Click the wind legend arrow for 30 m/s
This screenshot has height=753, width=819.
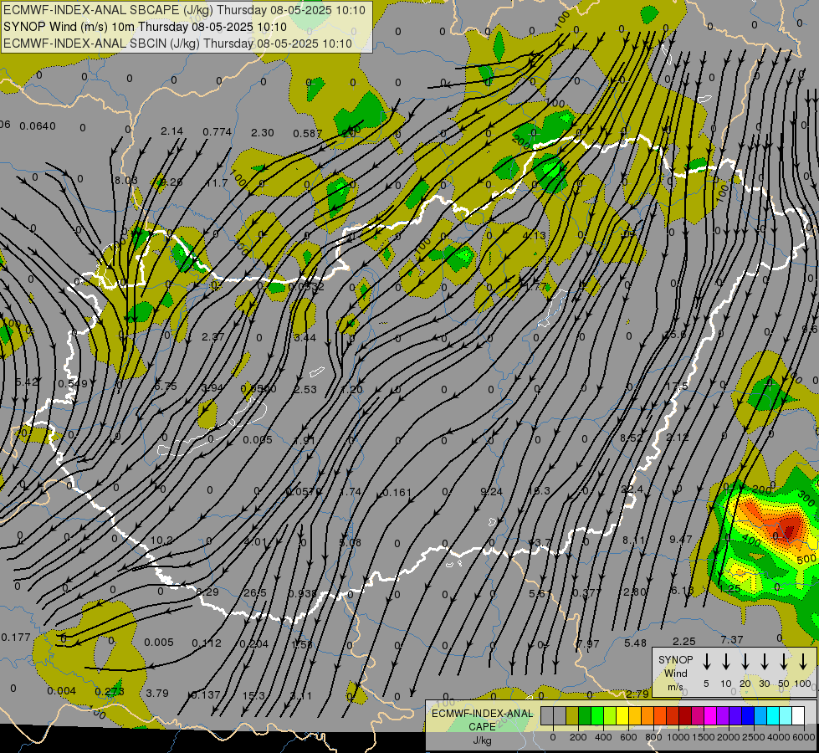coord(764,661)
